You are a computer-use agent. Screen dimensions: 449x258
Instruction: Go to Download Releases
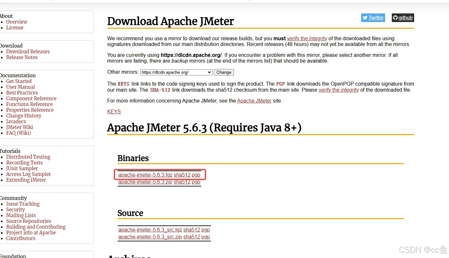(x=28, y=52)
